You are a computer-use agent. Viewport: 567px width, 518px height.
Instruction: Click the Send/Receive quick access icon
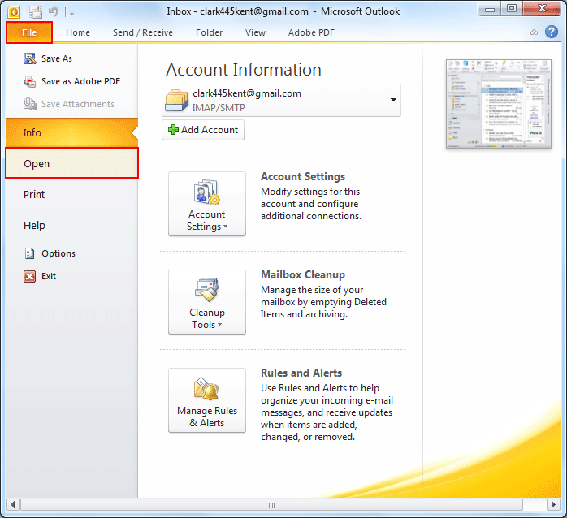pos(36,12)
